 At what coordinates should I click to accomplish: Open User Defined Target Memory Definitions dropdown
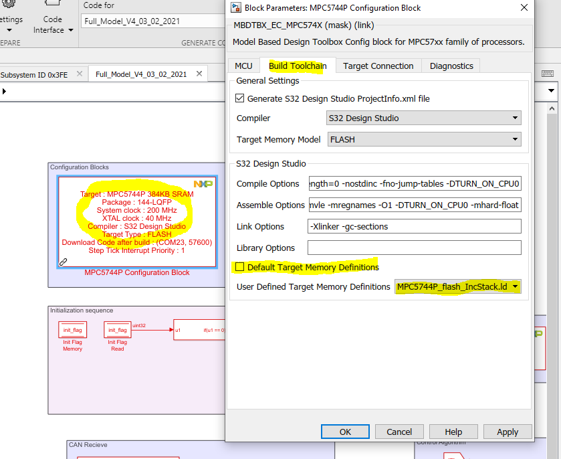coord(457,286)
